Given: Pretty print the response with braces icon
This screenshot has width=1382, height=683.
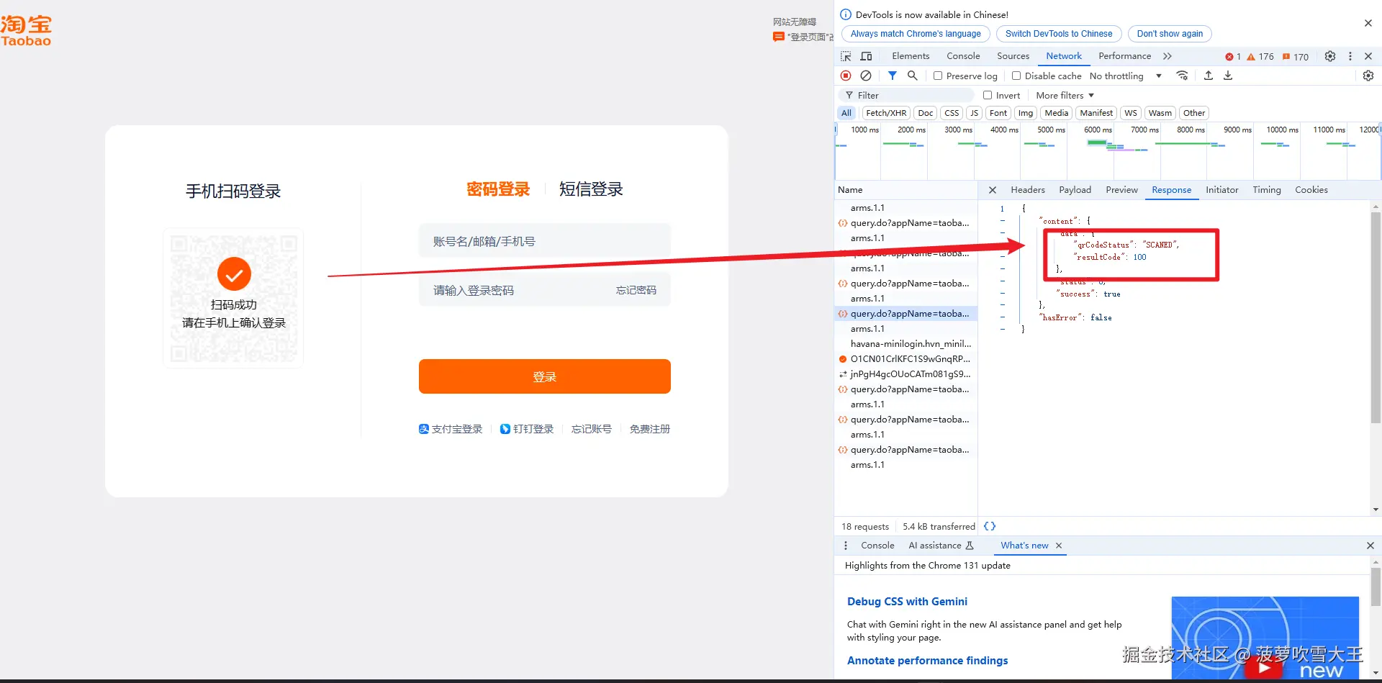Looking at the screenshot, I should [990, 526].
